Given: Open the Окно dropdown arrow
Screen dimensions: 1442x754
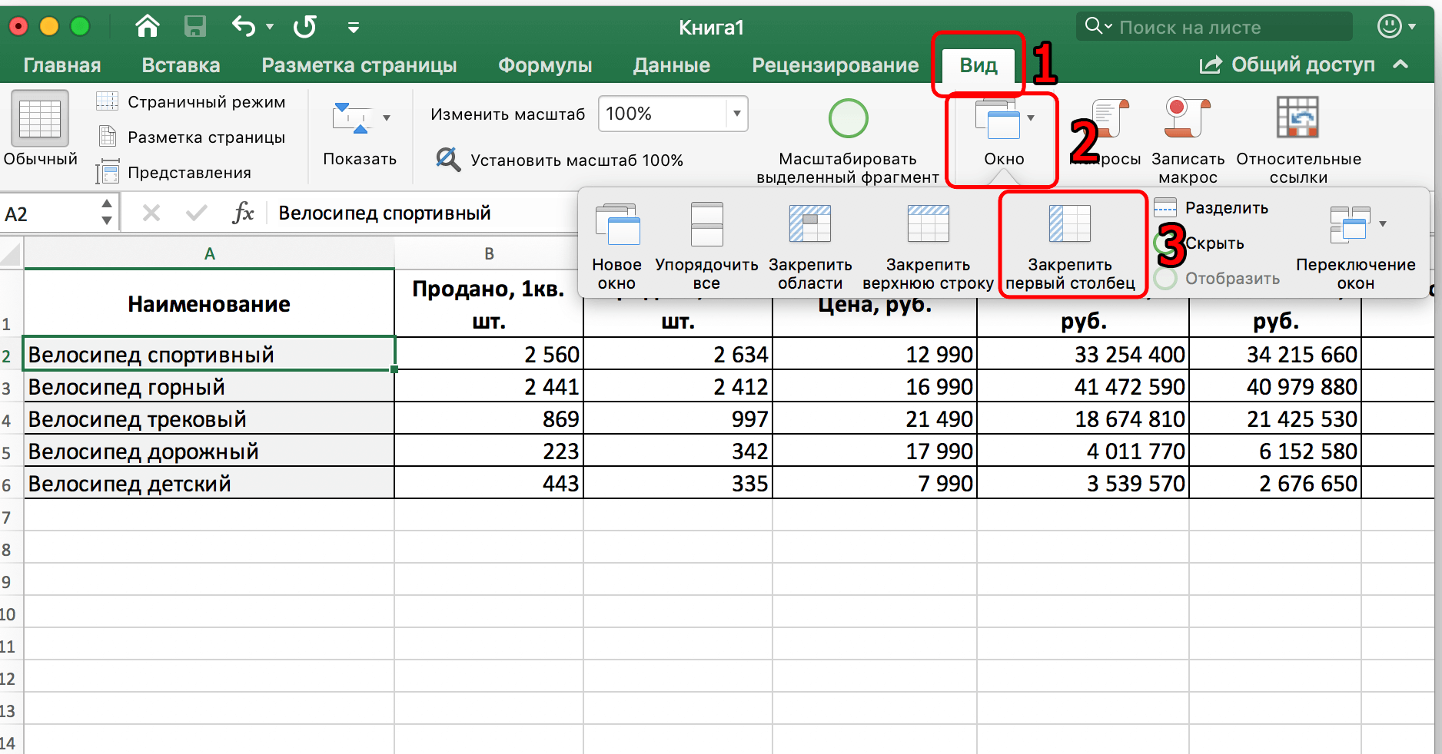Looking at the screenshot, I should click(x=1032, y=117).
